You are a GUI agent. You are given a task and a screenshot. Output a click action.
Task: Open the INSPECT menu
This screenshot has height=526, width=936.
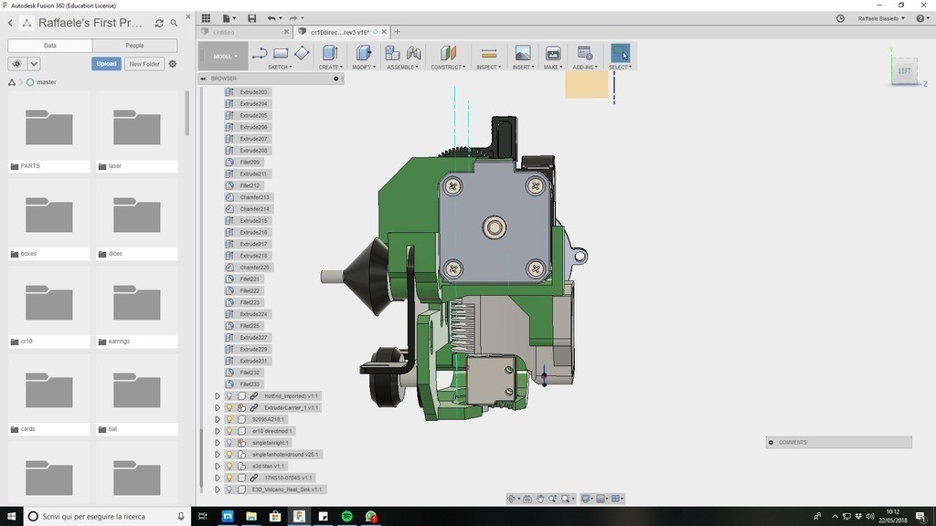(x=488, y=68)
